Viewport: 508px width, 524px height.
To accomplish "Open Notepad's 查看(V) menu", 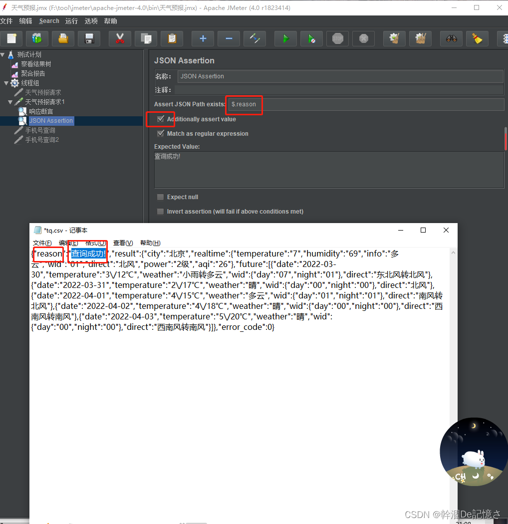I will point(123,243).
